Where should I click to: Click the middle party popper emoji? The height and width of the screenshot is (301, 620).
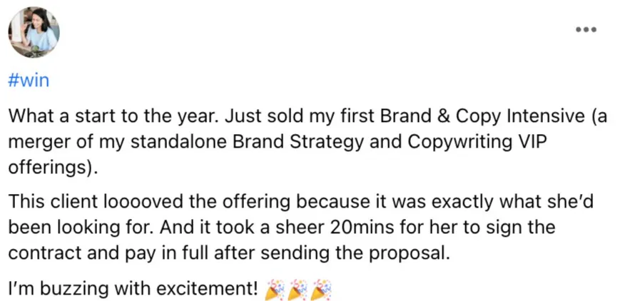click(298, 290)
